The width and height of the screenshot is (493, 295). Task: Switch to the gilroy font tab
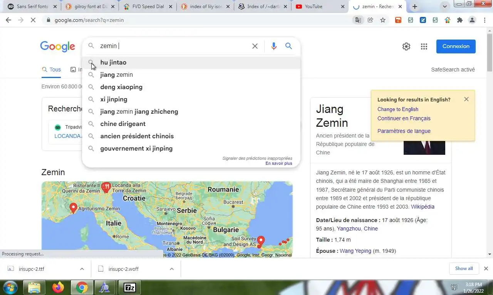[x=89, y=7]
